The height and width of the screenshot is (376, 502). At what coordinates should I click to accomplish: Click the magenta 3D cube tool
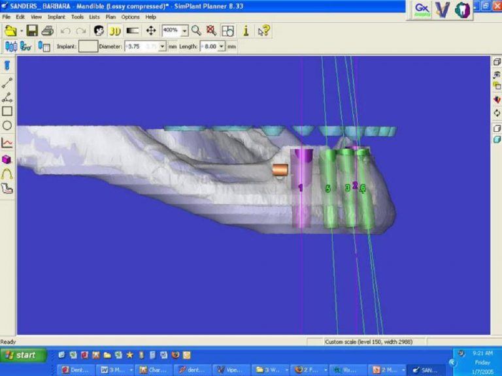click(7, 159)
